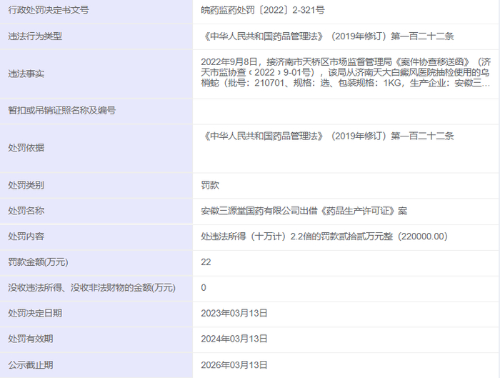The image size is (500, 378).
Task: Click the 违法事实 paragraph starting 2022年9月8日
Action: 346,72
